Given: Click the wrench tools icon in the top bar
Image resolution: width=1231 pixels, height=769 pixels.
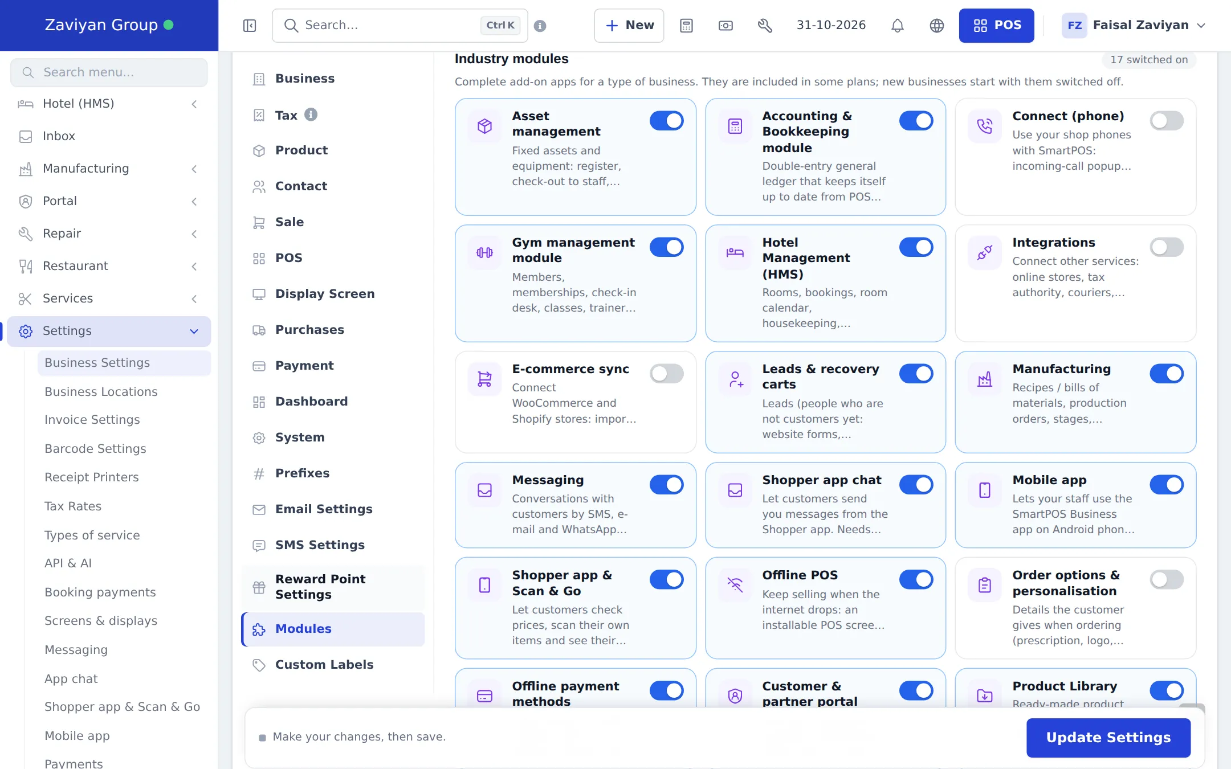Looking at the screenshot, I should (765, 26).
